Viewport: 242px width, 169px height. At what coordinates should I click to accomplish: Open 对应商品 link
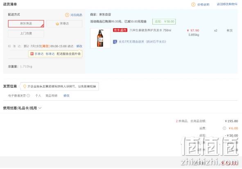[x=76, y=15]
